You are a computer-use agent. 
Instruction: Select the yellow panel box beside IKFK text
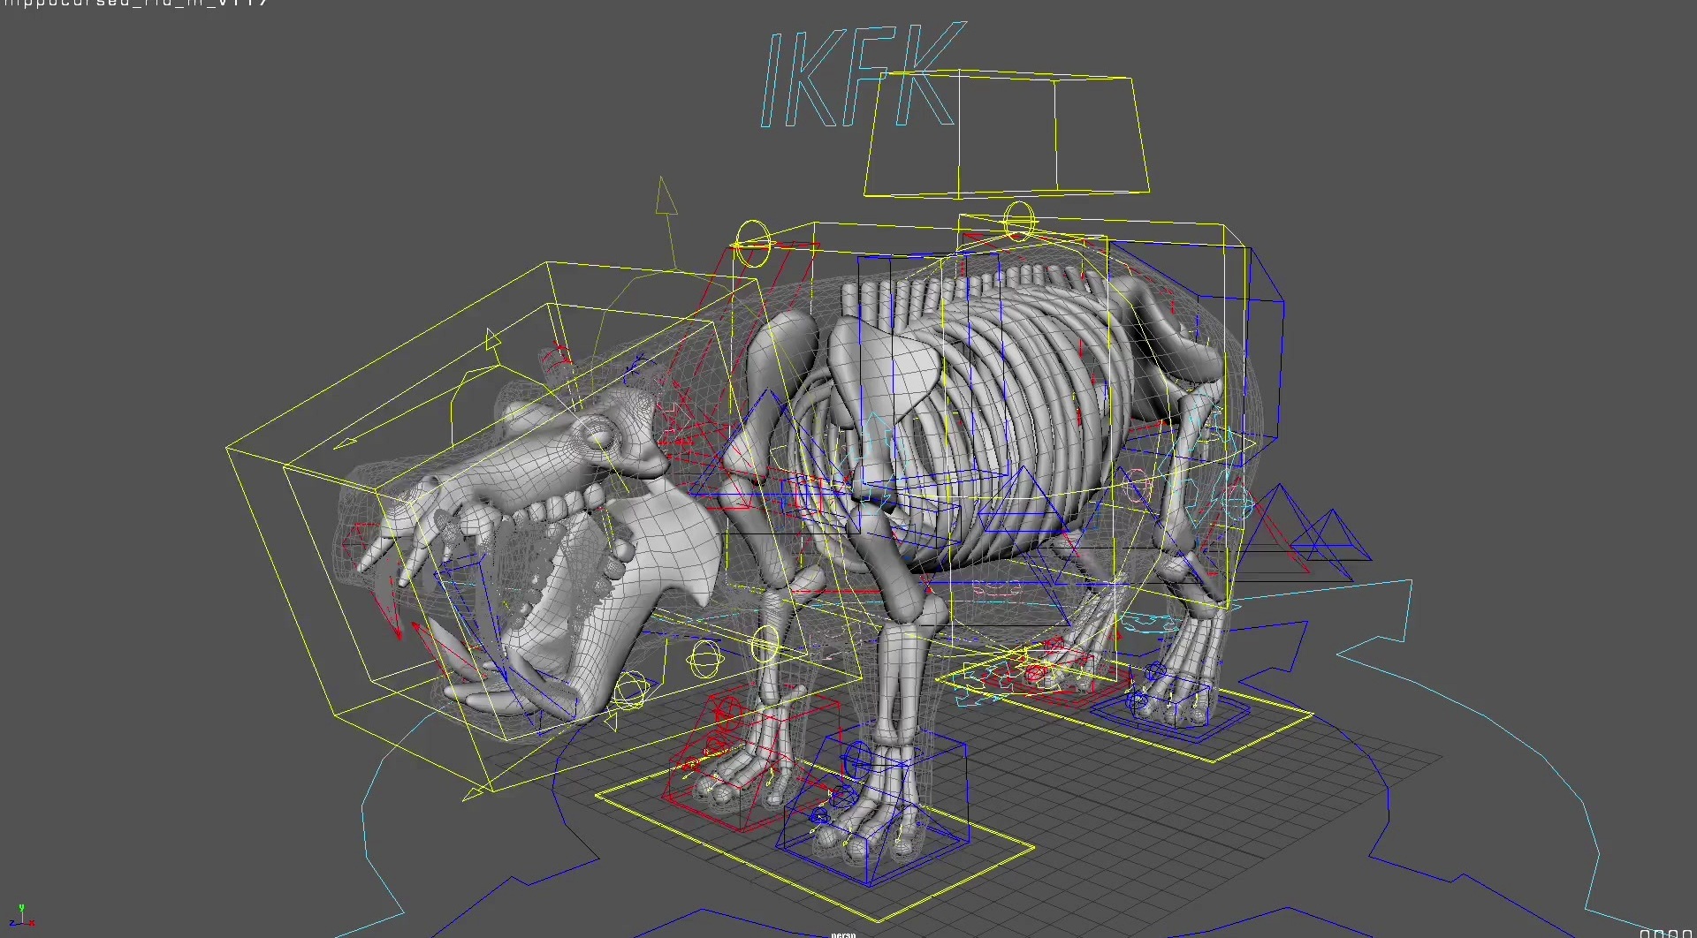pyautogui.click(x=1008, y=134)
